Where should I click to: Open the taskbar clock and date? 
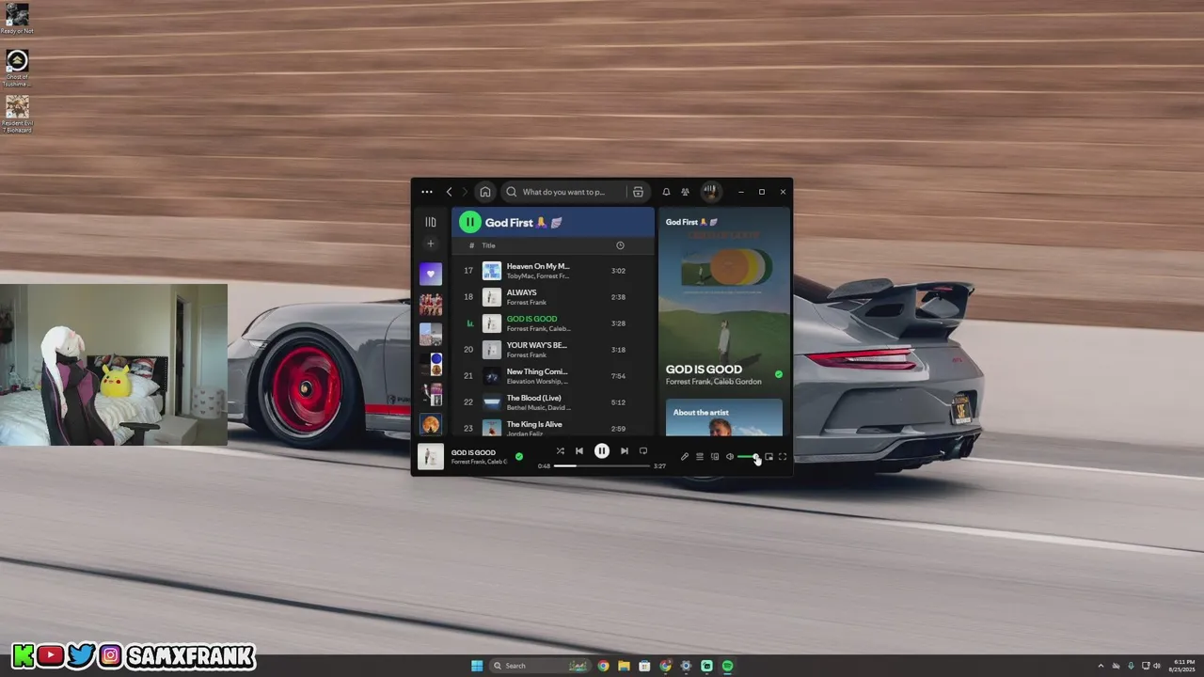[1183, 666]
